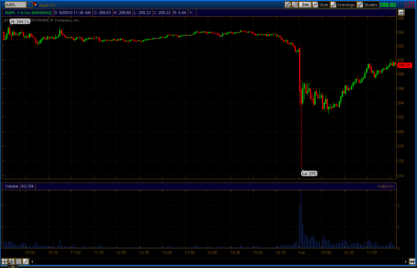Click the date D: 9/28/10 11:36 AM
The image size is (417, 268).
(72, 13)
